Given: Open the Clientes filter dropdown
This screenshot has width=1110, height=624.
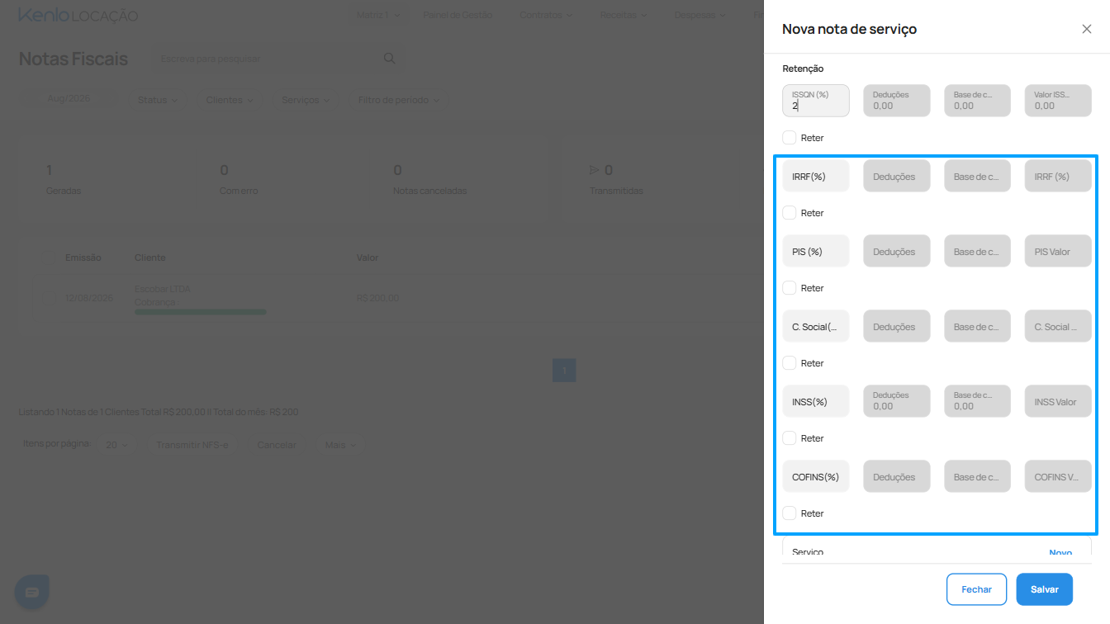Looking at the screenshot, I should pyautogui.click(x=230, y=100).
